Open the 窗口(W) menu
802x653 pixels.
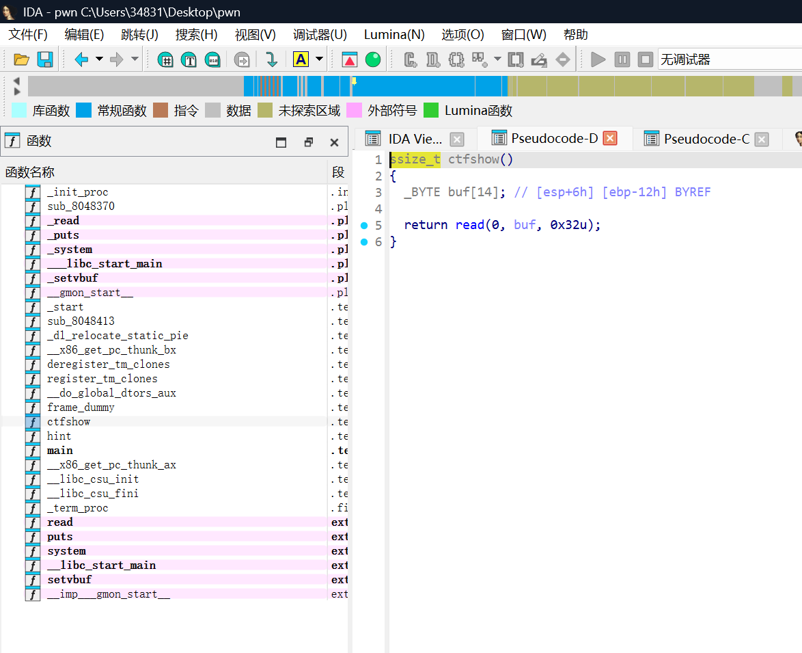pos(523,35)
